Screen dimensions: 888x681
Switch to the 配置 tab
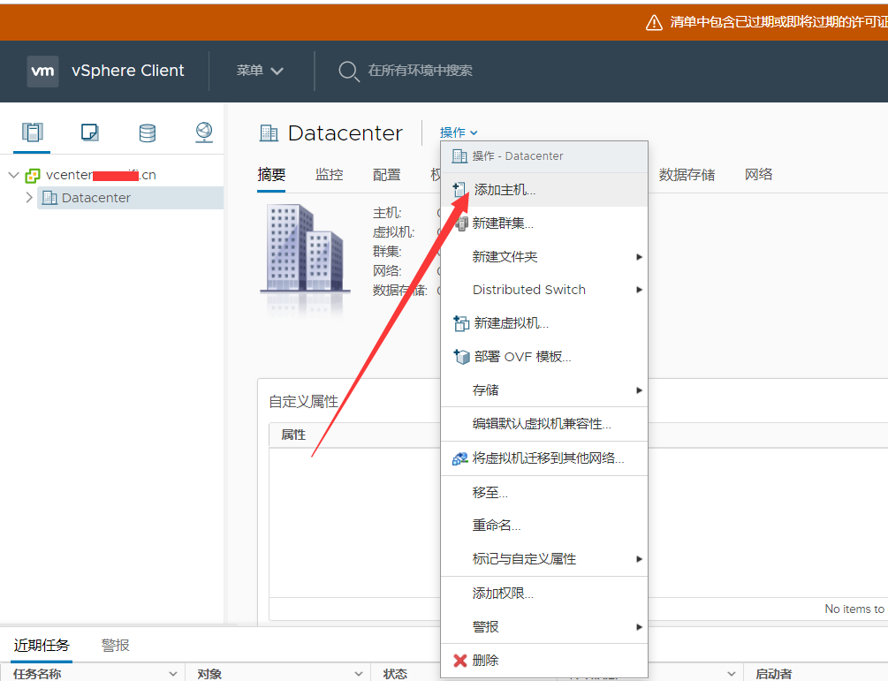(387, 175)
